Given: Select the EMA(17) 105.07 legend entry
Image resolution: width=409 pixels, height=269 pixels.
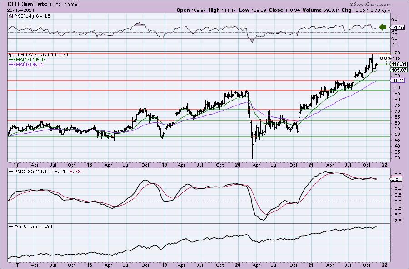Looking at the screenshot, I should (x=27, y=59).
